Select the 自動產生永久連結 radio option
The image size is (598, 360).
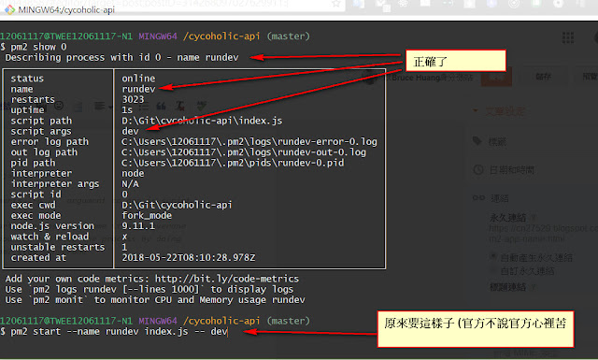tap(493, 257)
